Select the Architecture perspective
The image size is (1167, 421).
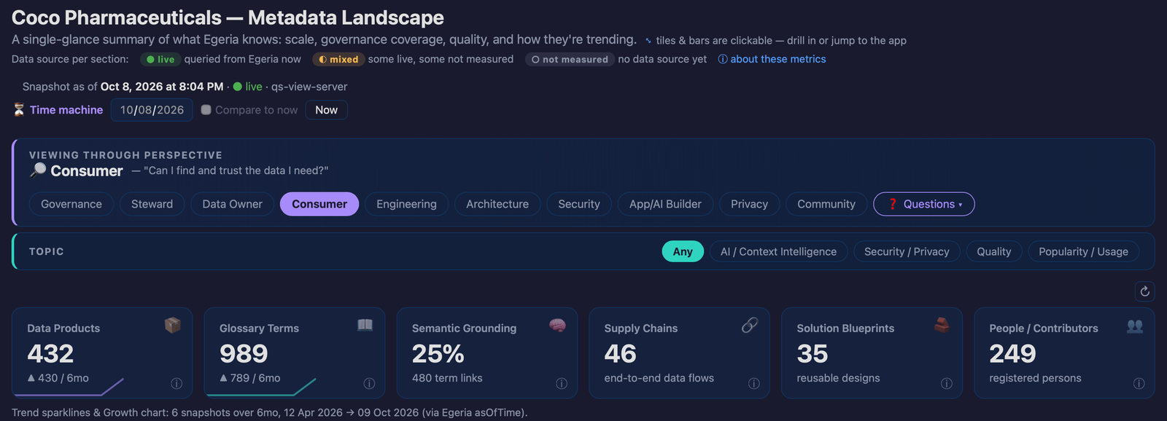pos(497,204)
